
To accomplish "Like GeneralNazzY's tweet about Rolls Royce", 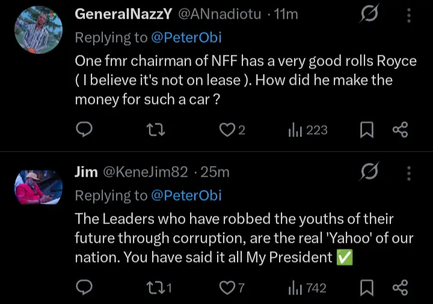I will tap(227, 129).
